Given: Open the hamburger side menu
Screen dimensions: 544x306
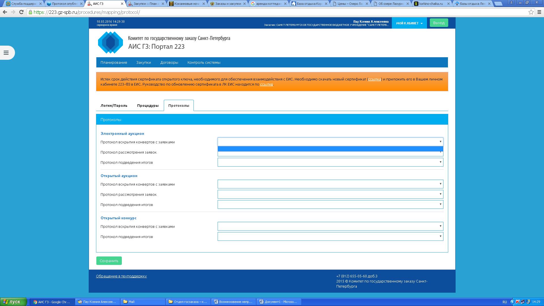Looking at the screenshot, I should pyautogui.click(x=6, y=53).
